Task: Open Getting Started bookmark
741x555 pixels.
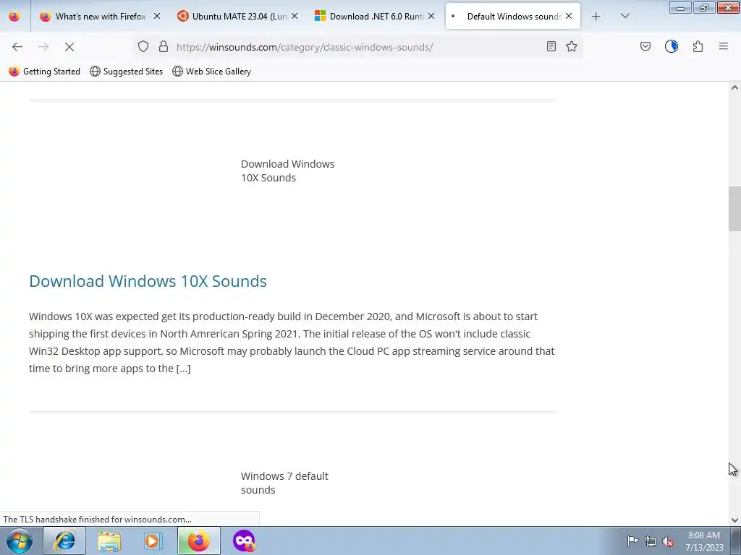Action: [44, 72]
